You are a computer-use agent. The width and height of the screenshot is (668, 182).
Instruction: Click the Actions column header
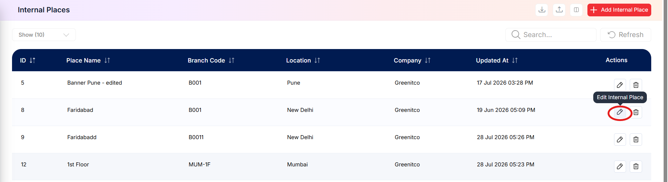pos(616,60)
